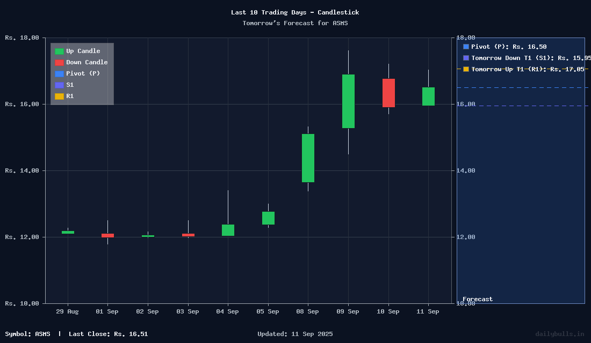This screenshot has width=591, height=343.
Task: Select the 02 Sep small green candle
Action: (x=148, y=236)
